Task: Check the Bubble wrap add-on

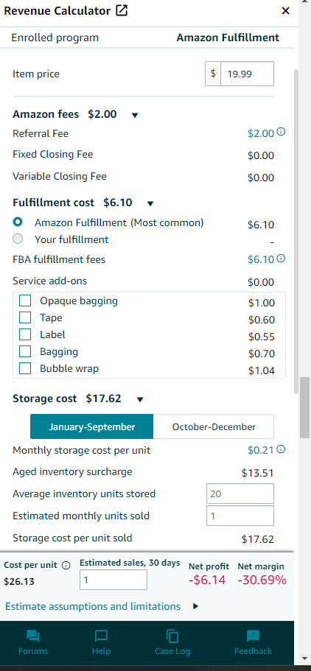Action: (25, 368)
